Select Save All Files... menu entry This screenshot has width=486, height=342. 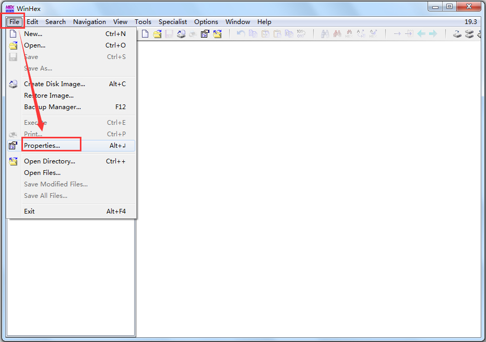click(72, 196)
